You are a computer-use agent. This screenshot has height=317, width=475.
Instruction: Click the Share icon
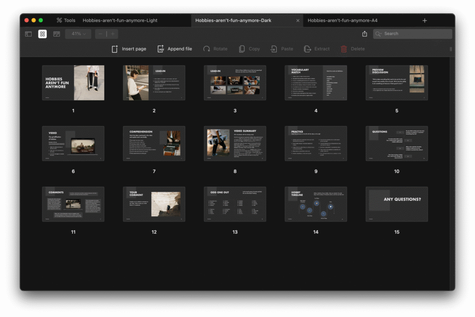pos(365,34)
